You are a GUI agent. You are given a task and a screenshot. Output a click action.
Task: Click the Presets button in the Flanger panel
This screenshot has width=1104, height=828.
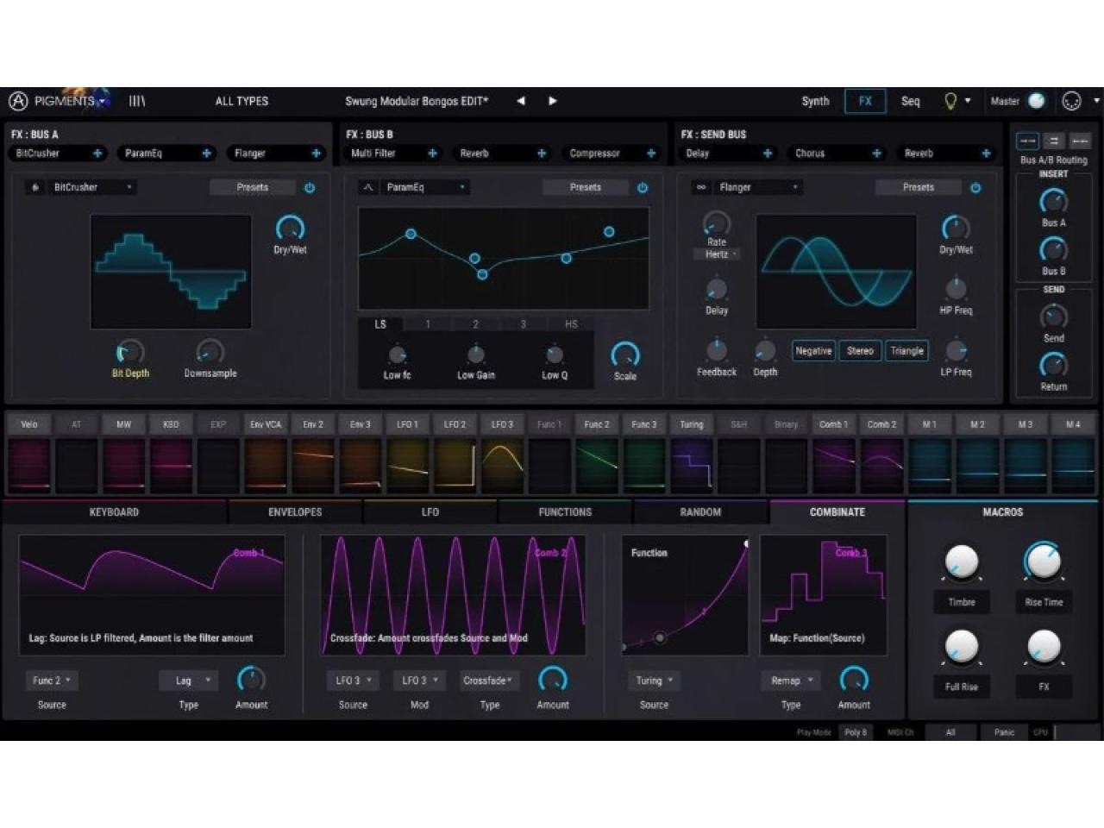[919, 187]
